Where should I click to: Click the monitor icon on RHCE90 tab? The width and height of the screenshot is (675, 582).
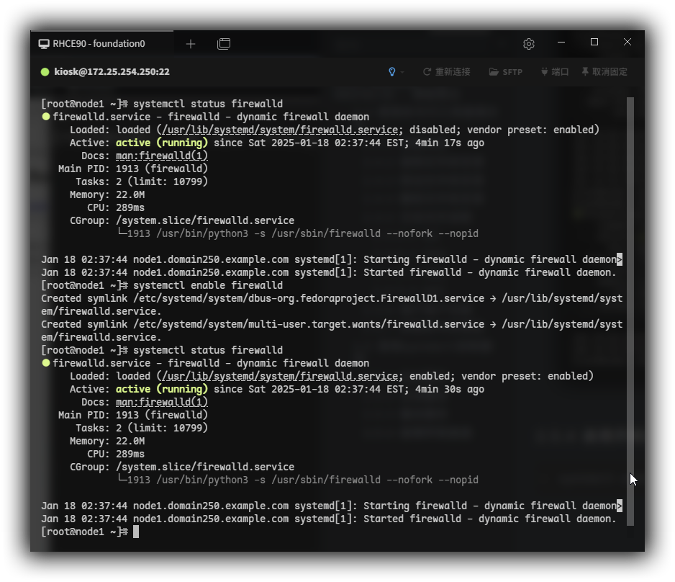click(x=44, y=44)
